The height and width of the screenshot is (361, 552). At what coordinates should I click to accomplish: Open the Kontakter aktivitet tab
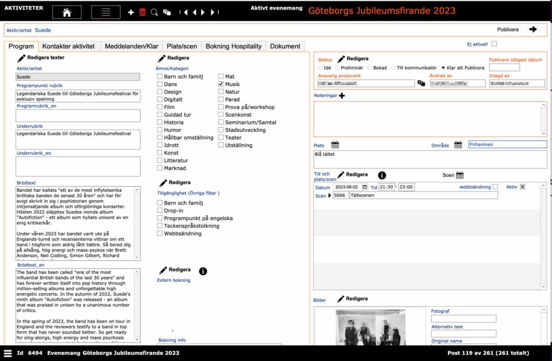(x=68, y=46)
